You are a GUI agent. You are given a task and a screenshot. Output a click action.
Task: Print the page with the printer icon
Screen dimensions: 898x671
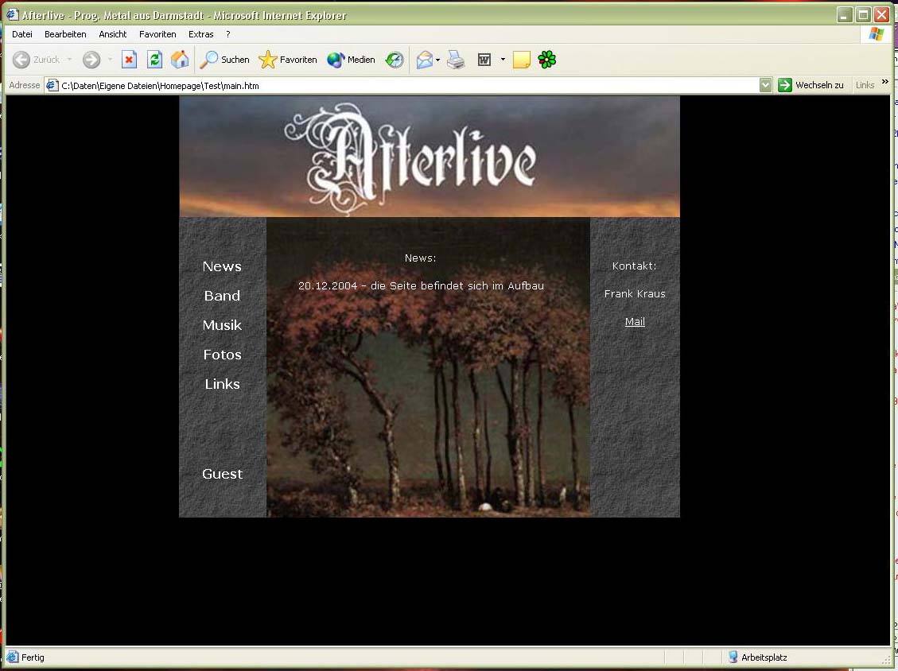[456, 60]
